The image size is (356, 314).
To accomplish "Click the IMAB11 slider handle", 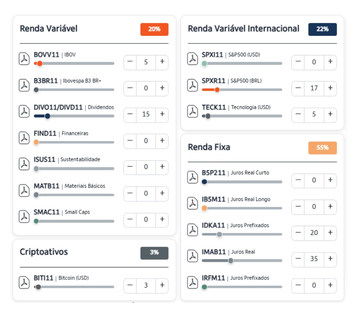I will (231, 261).
